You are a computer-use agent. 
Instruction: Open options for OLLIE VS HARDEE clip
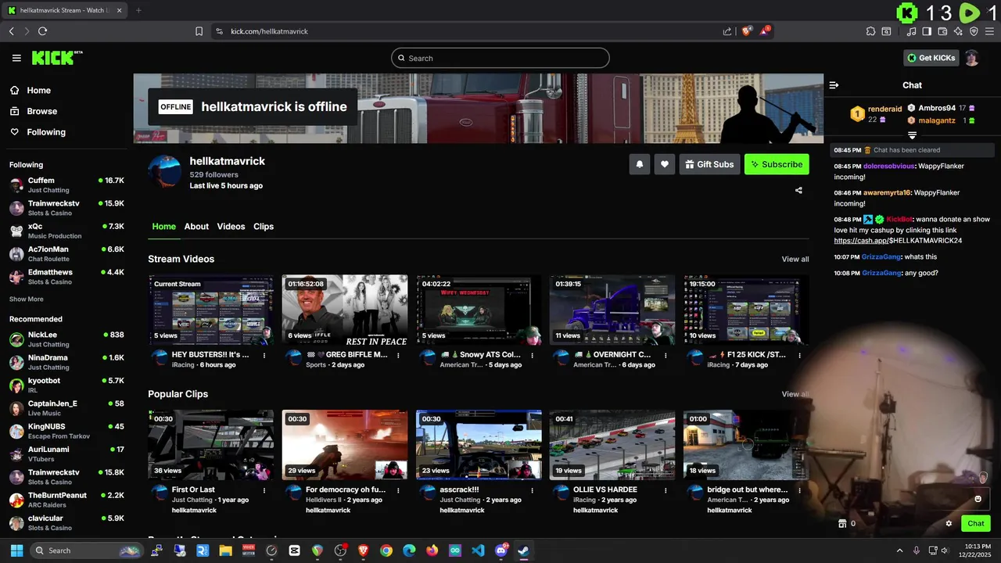coord(666,490)
